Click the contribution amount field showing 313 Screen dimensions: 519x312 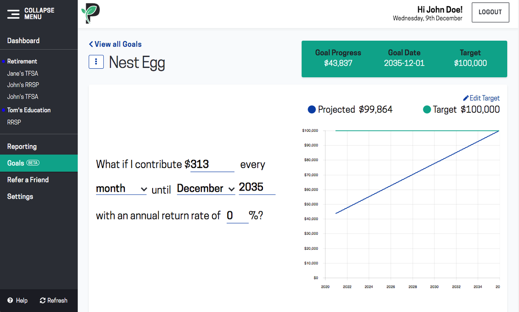coord(212,165)
